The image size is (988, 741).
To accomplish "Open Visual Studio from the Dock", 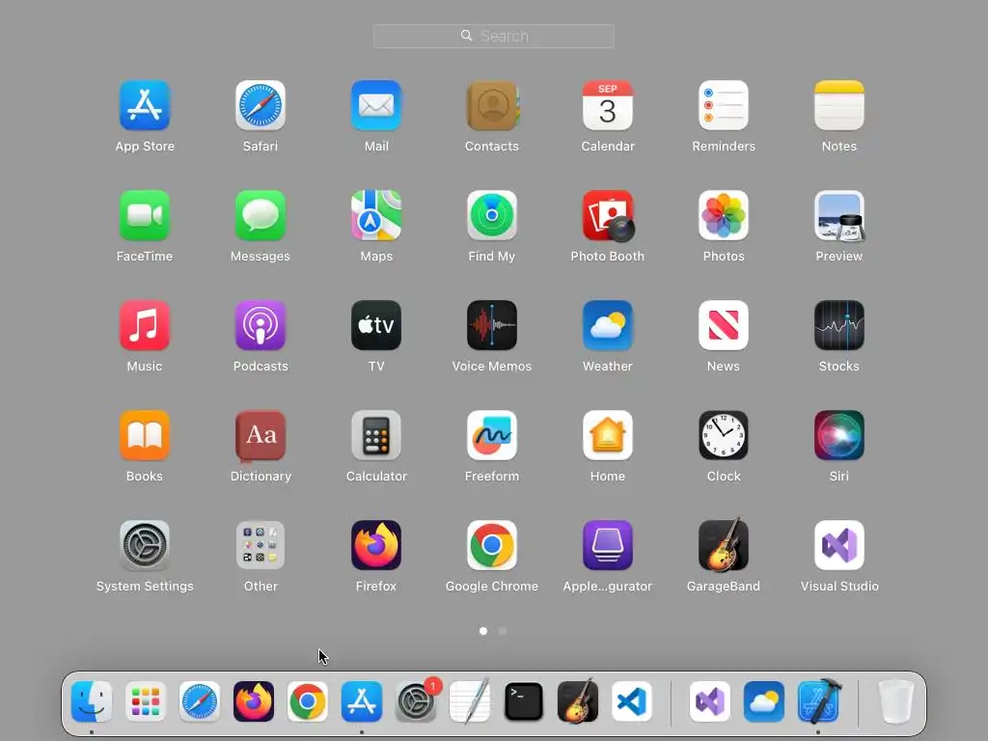I will tap(710, 701).
